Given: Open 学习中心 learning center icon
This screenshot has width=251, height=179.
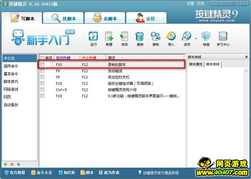Looking at the screenshot, I should [223, 39].
